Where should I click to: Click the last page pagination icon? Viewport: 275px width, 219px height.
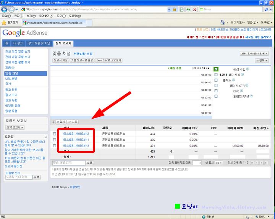[266, 163]
